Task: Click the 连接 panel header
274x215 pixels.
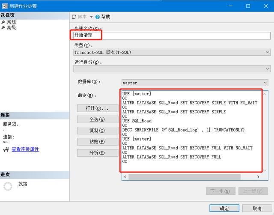Action: 35,115
